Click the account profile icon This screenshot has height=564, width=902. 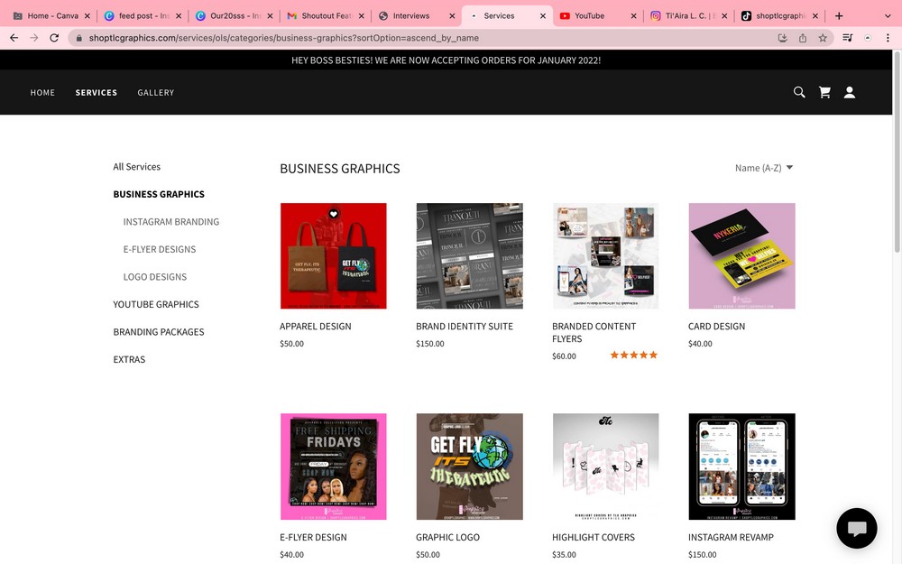coord(850,92)
